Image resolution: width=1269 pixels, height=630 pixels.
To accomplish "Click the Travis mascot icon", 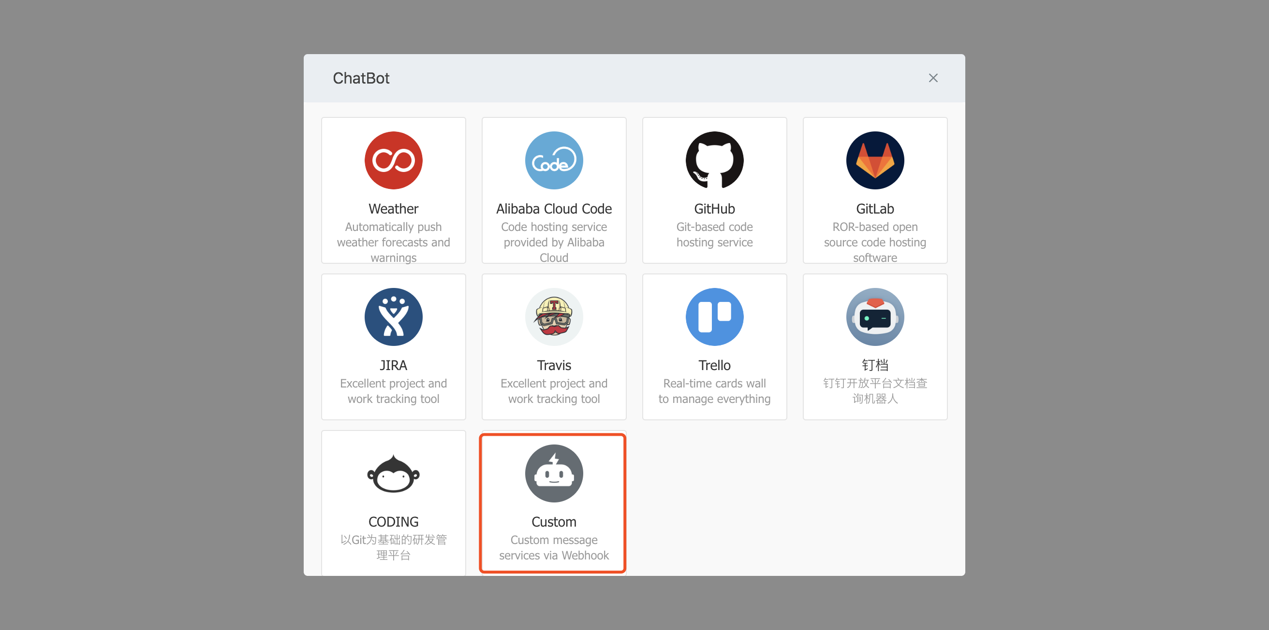I will 554,316.
